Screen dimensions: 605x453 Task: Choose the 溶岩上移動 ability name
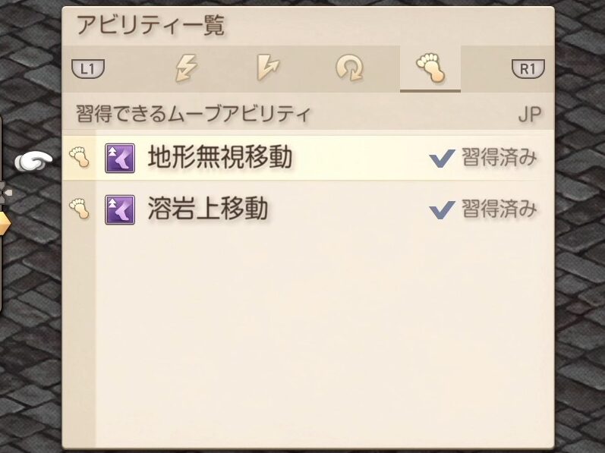207,209
